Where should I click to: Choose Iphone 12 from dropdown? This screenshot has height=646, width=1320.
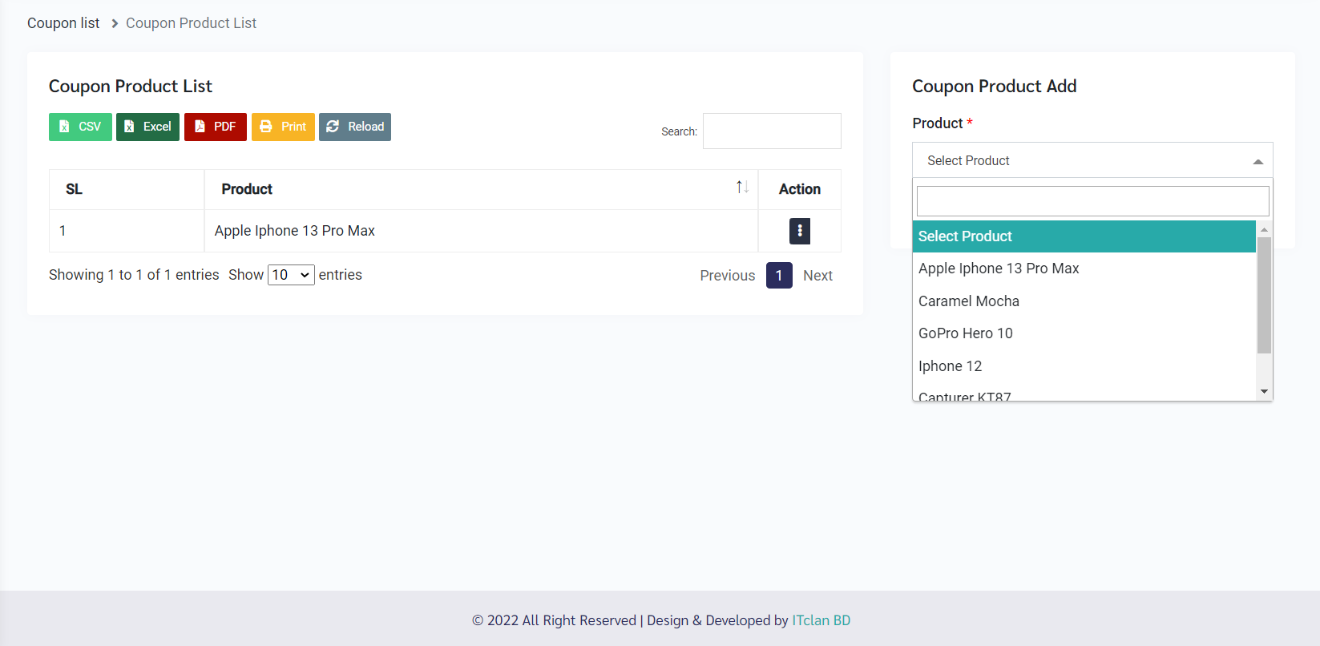(x=950, y=366)
